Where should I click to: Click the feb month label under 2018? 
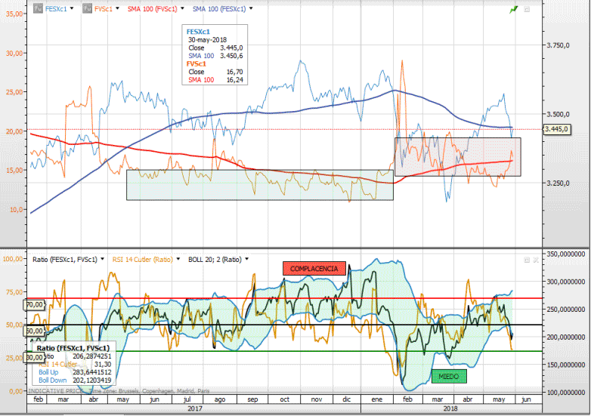[407, 399]
